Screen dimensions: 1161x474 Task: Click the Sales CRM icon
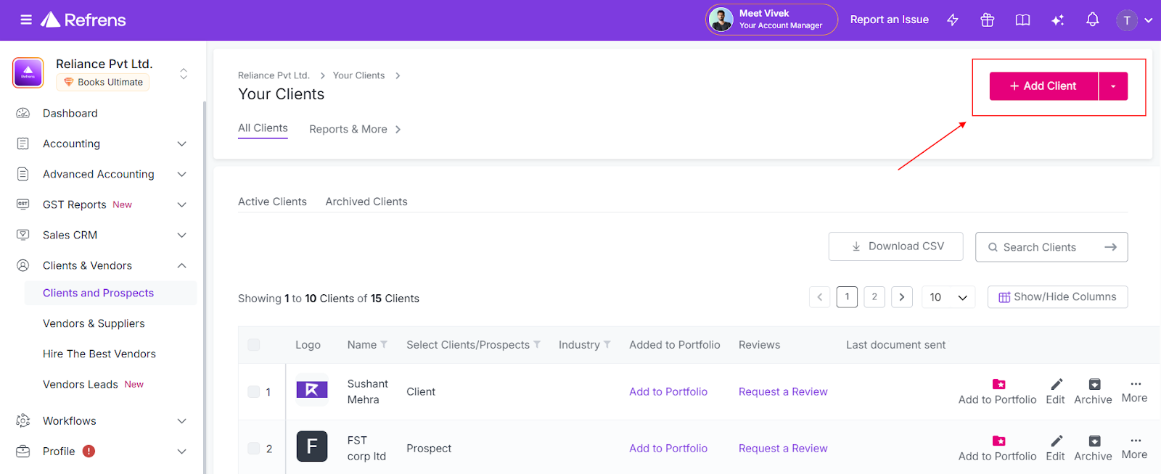pos(23,235)
